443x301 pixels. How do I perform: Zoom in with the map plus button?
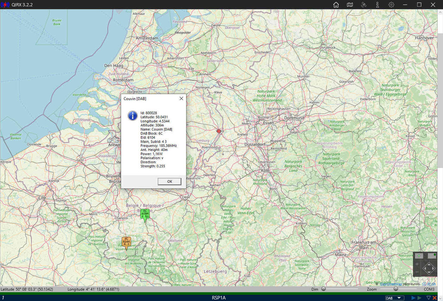tap(417, 264)
